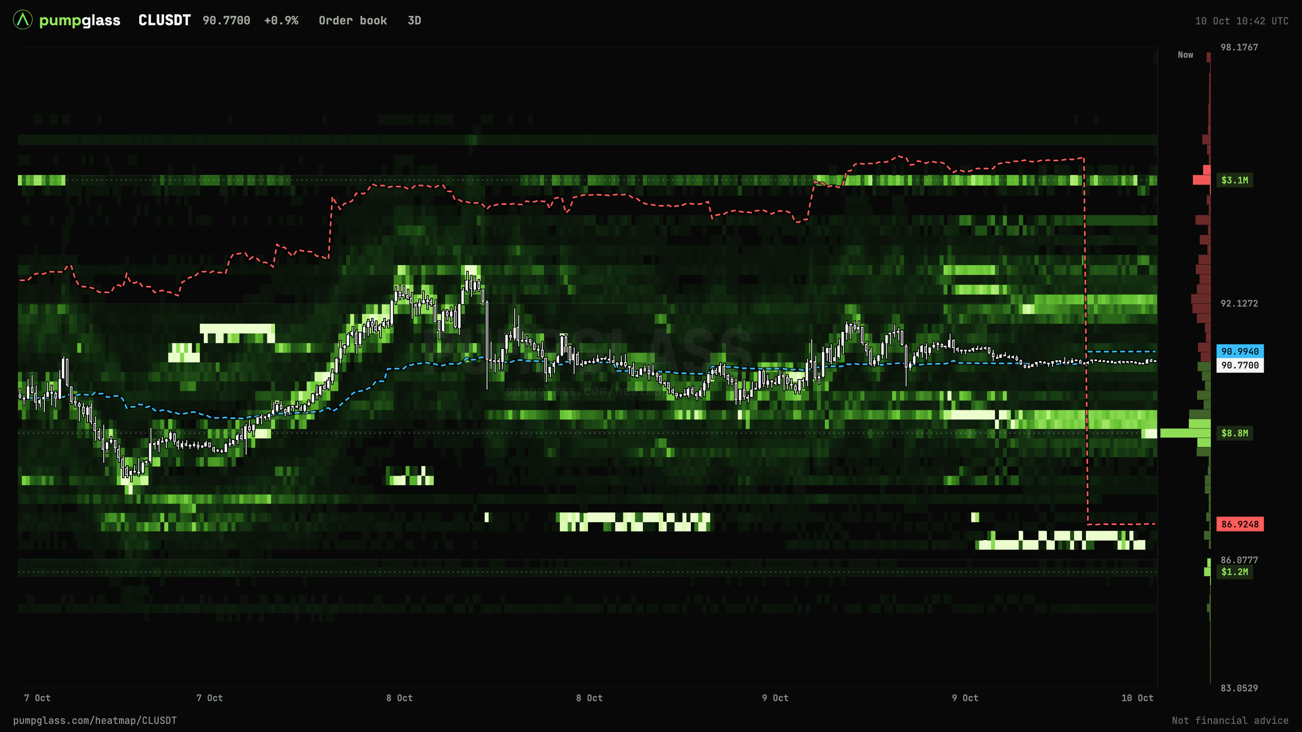Click the pumpglass logo icon
Screen dimensions: 1302x732
click(23, 20)
